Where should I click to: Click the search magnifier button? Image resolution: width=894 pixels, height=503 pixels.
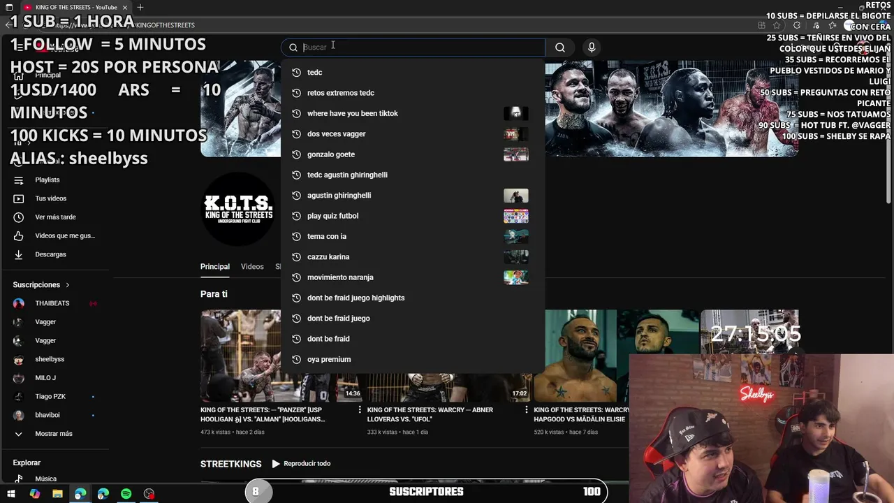click(x=560, y=48)
